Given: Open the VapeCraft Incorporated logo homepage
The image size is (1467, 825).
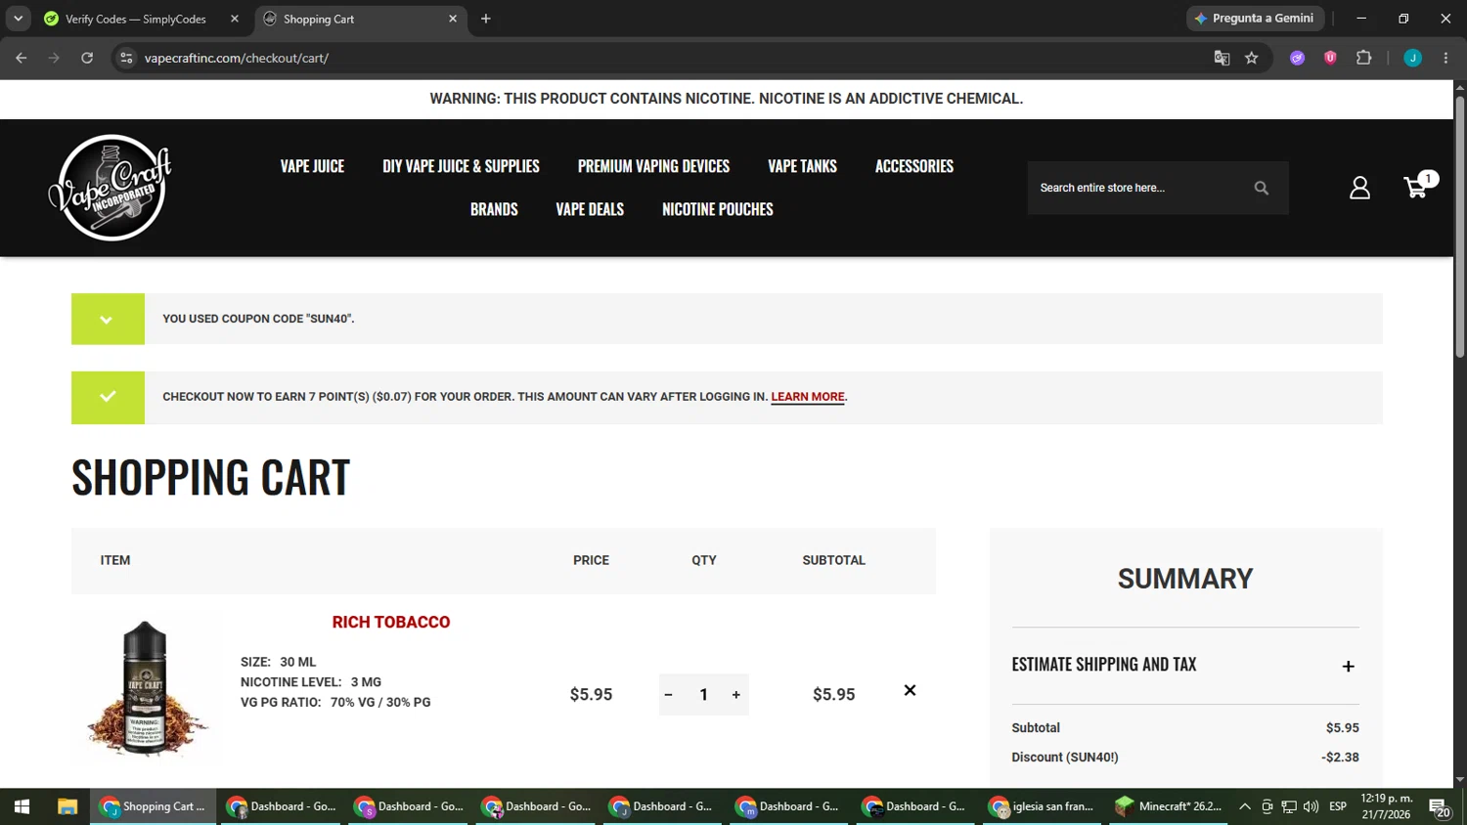Looking at the screenshot, I should point(111,188).
